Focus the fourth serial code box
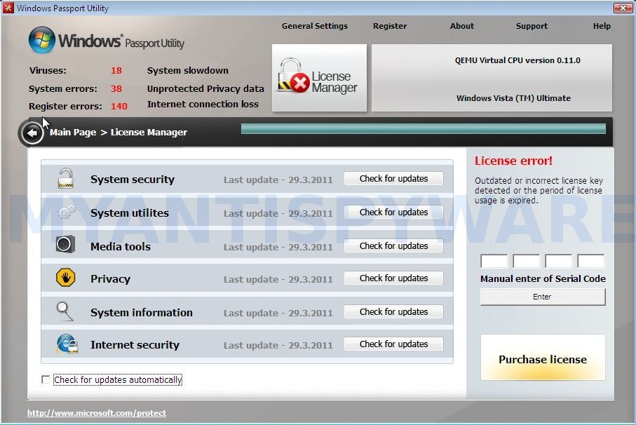636x425 pixels. click(x=591, y=261)
